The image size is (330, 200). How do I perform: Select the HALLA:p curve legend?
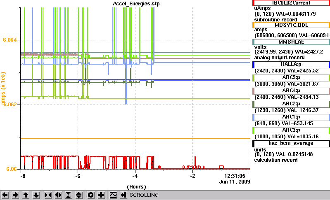tap(291, 65)
